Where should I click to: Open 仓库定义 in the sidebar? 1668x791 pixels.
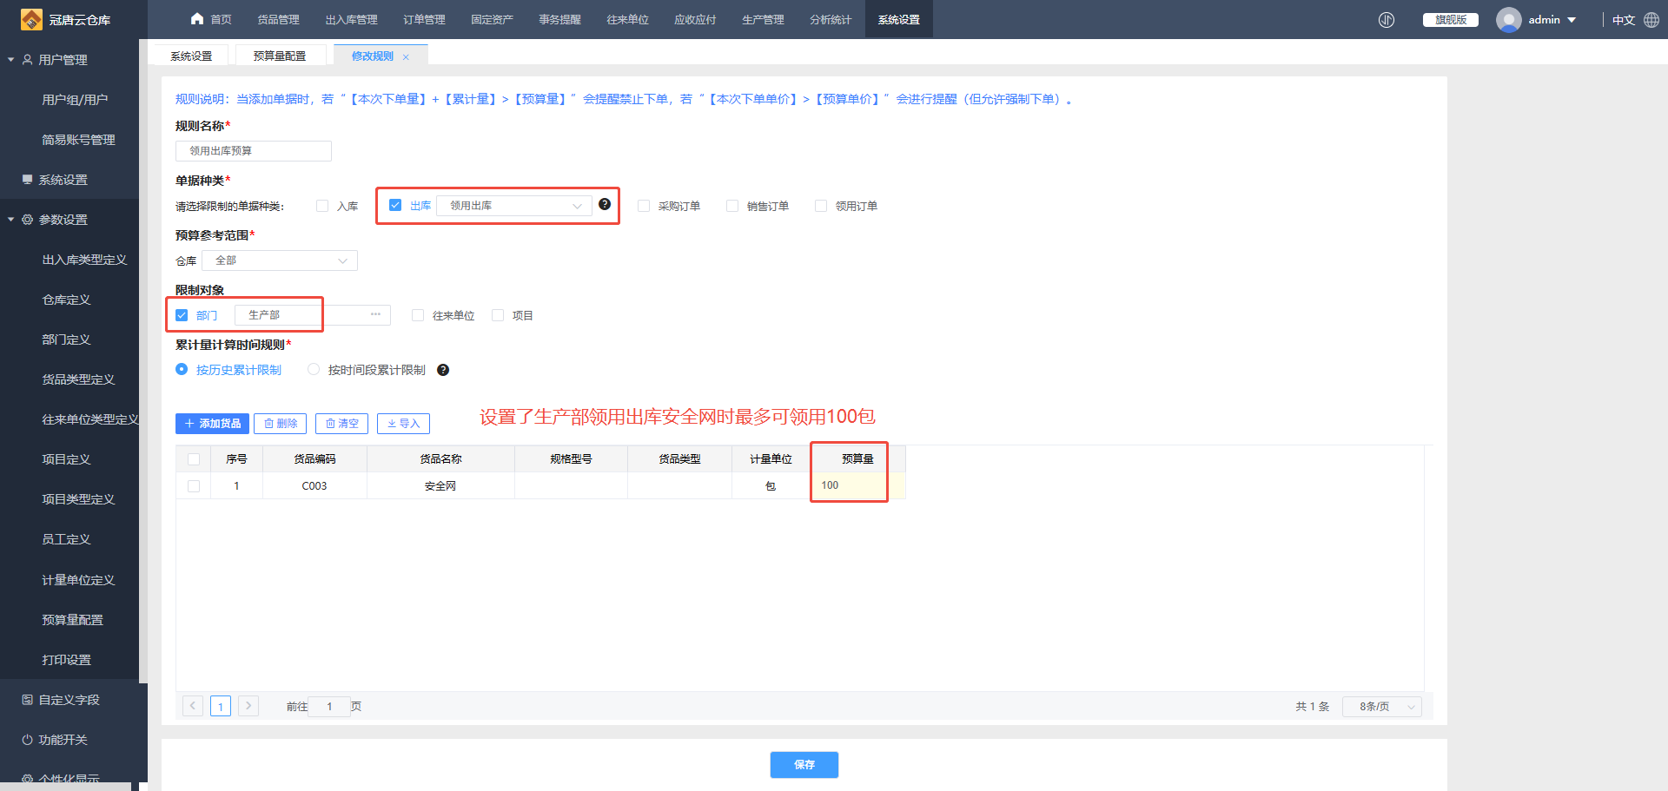click(x=66, y=300)
